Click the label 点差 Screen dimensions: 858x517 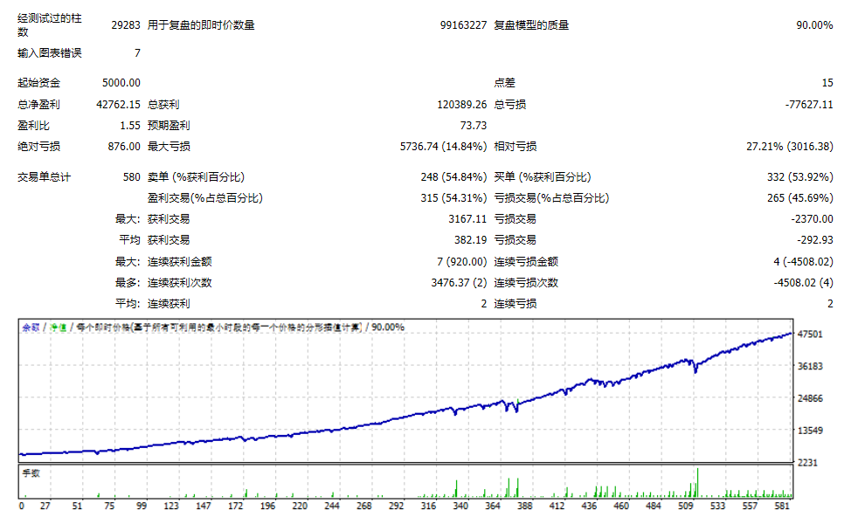coord(504,83)
